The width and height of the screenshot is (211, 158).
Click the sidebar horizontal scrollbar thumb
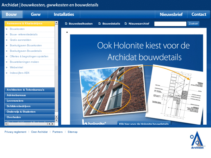(x=28, y=124)
